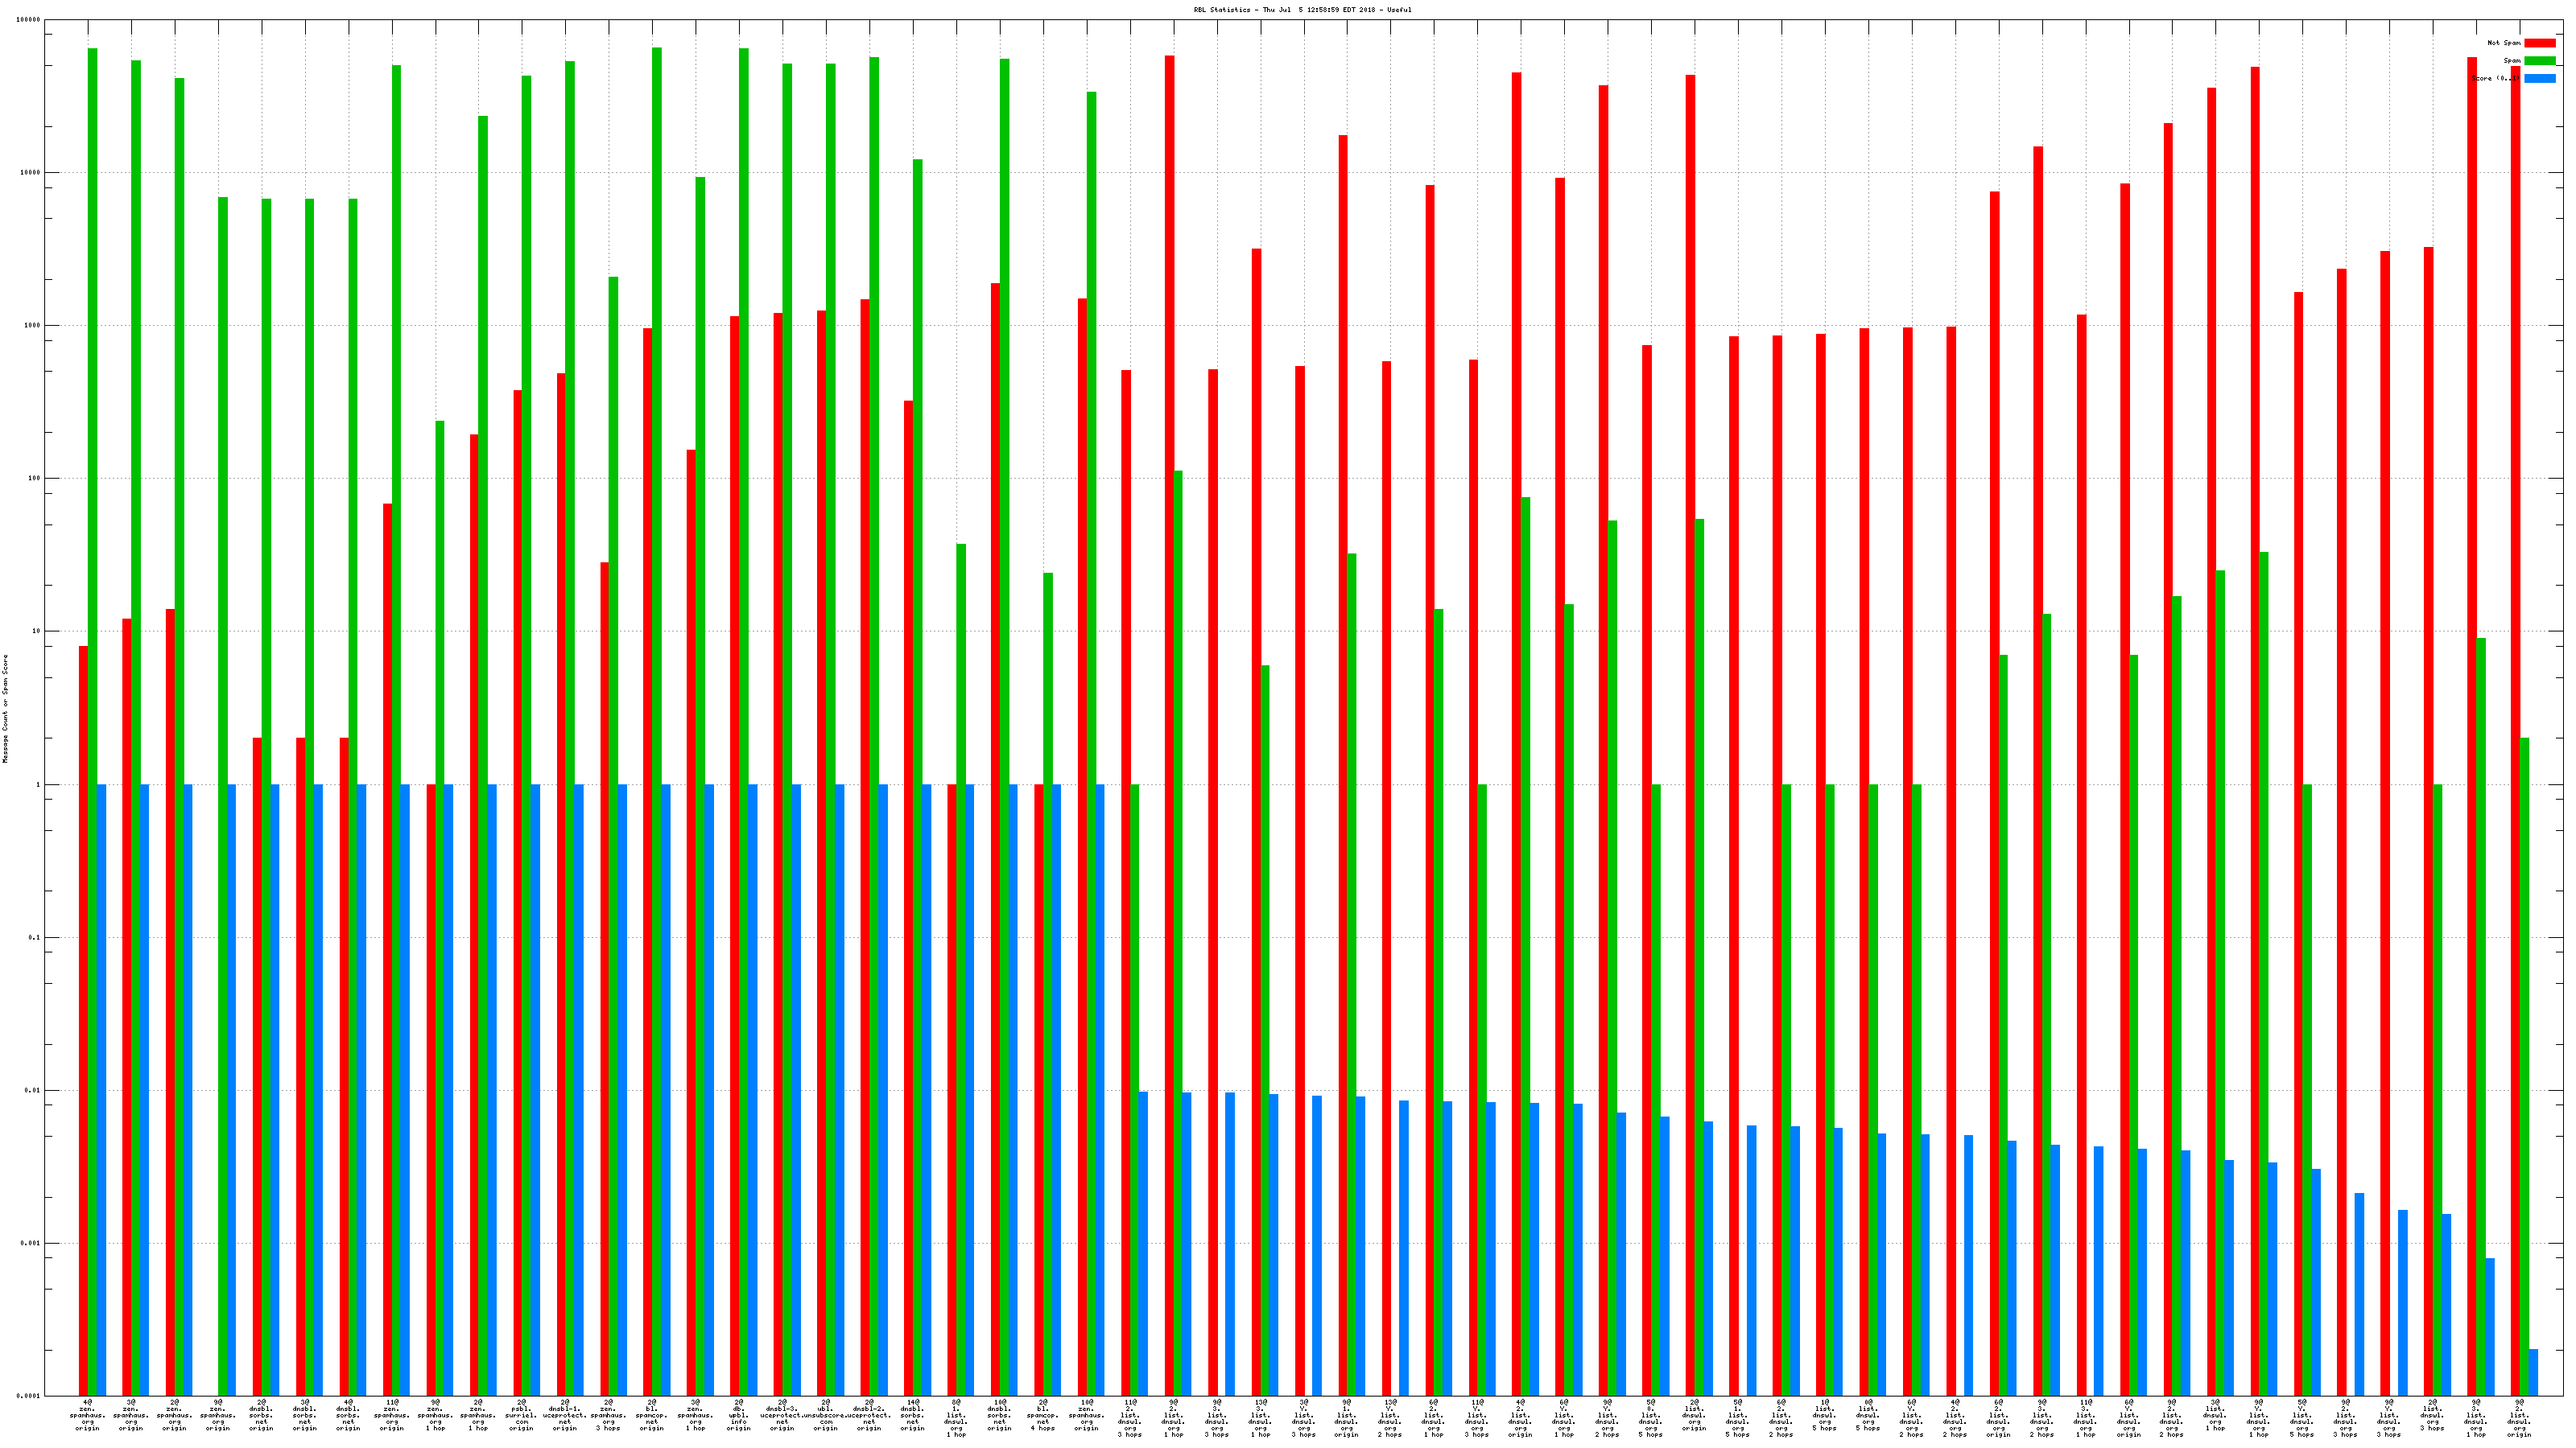
Task: Select the ubl.unsubscore.com origin x-axis label
Action: (x=825, y=1415)
